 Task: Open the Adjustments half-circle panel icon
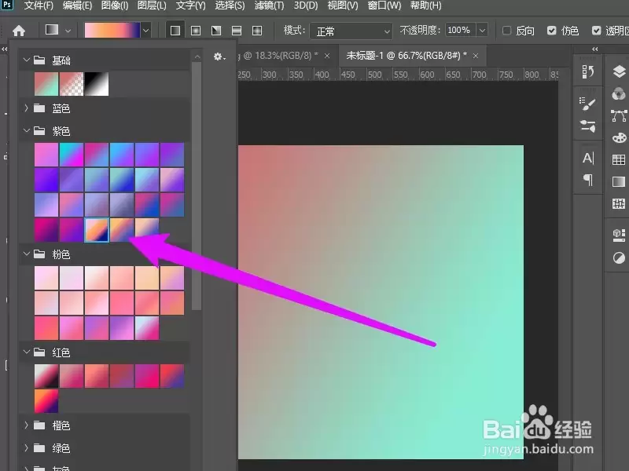click(x=619, y=258)
